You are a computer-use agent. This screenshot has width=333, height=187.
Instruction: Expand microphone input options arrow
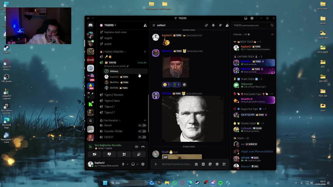(127, 164)
